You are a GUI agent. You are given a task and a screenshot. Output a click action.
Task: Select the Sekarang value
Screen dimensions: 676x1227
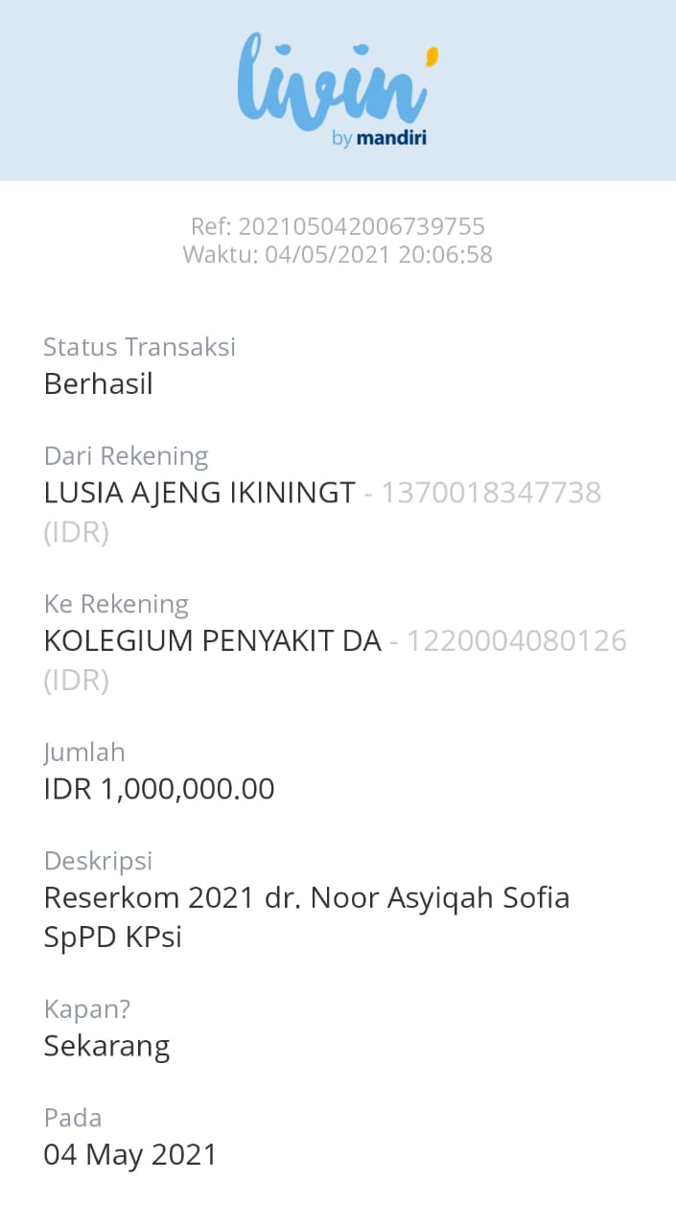tap(107, 1046)
